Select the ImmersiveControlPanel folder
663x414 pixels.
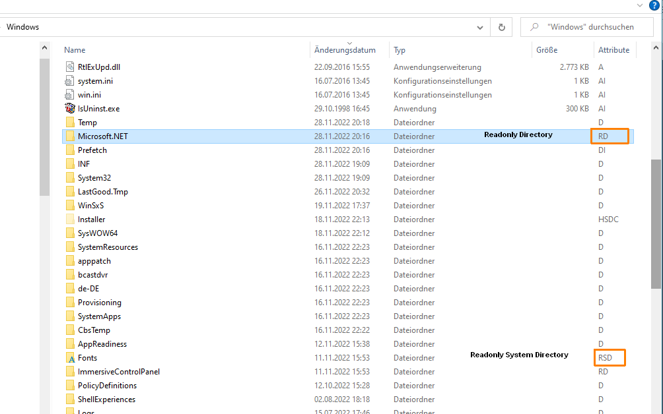[x=118, y=372]
